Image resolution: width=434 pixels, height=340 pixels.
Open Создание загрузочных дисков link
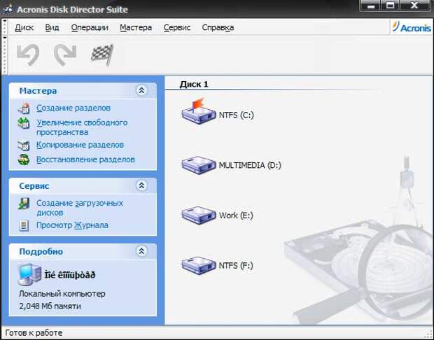pos(80,208)
